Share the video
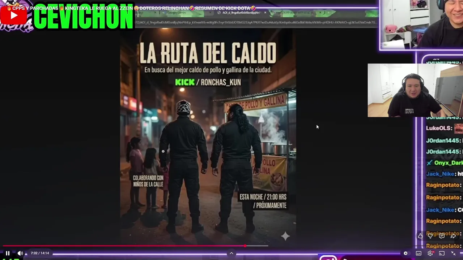 pyautogui.click(x=453, y=236)
